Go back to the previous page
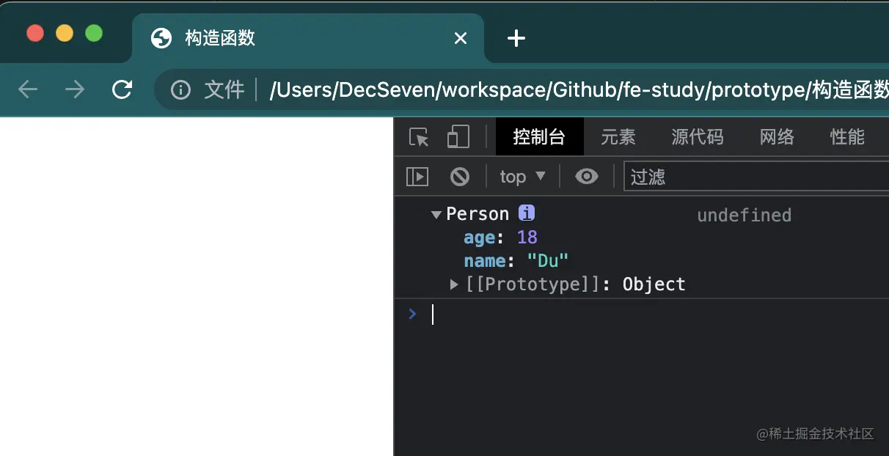The height and width of the screenshot is (456, 889). (x=28, y=89)
